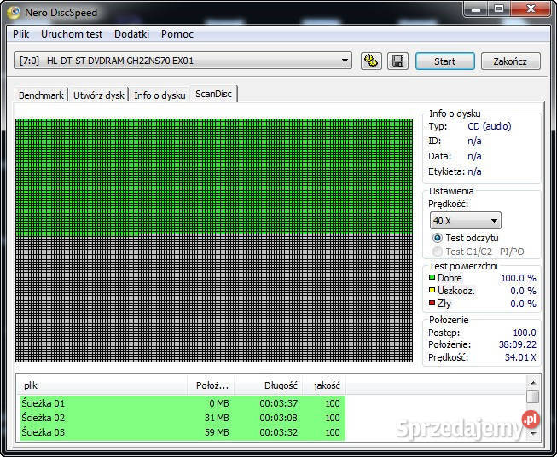Click the save floppy disk icon
Viewport: 557px width, 457px height.
click(x=397, y=61)
